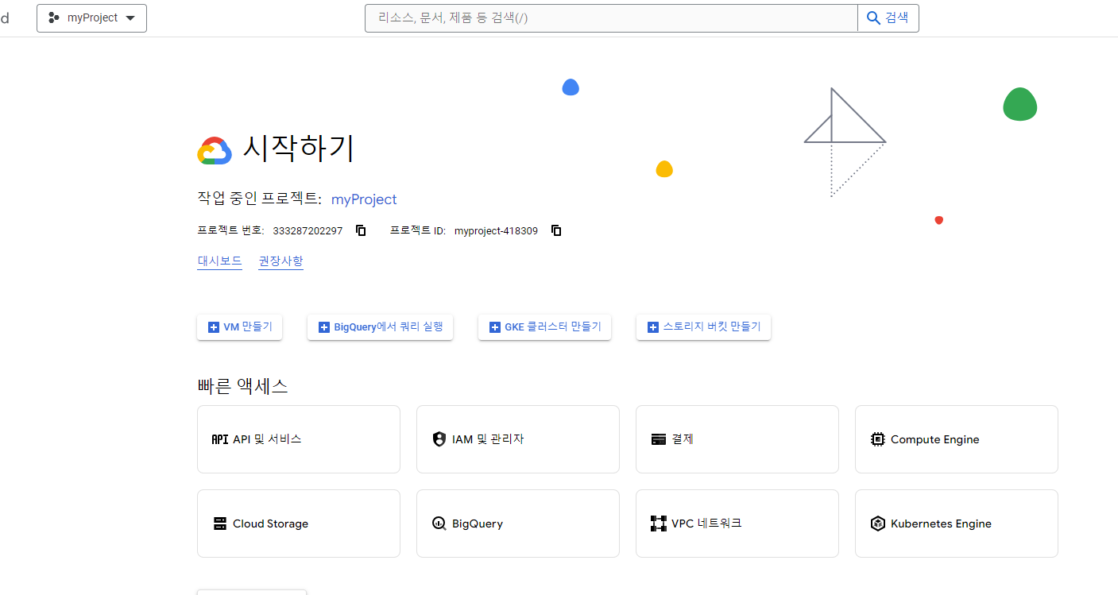Click the hexagon icon on Kubernetes Engine
This screenshot has width=1118, height=595.
pyautogui.click(x=878, y=524)
